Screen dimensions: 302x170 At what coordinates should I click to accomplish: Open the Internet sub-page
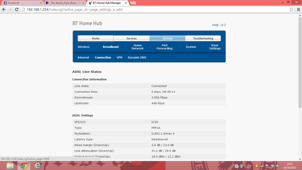point(83,57)
